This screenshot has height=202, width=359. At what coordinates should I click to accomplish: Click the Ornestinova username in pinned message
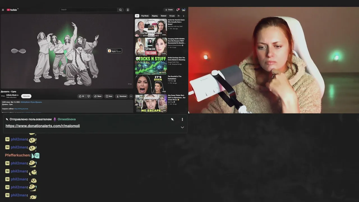[x=66, y=119]
